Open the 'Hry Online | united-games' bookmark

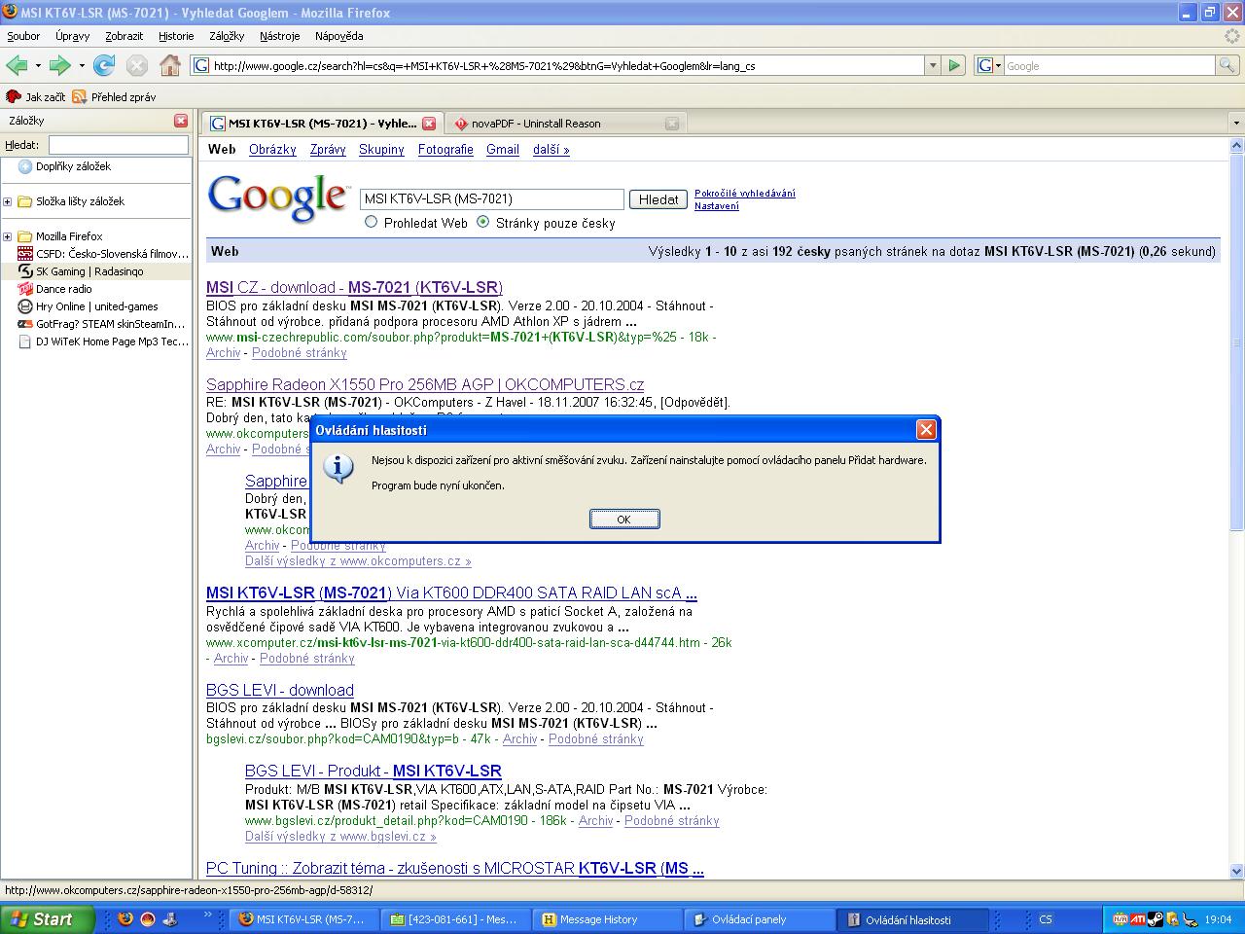click(89, 306)
